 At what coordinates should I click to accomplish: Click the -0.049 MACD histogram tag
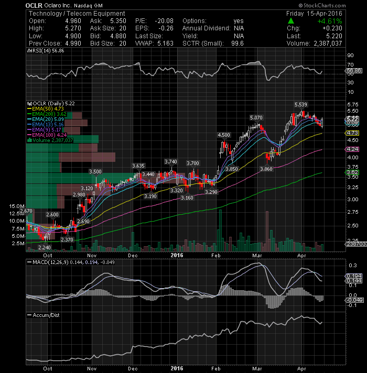pos(354,300)
